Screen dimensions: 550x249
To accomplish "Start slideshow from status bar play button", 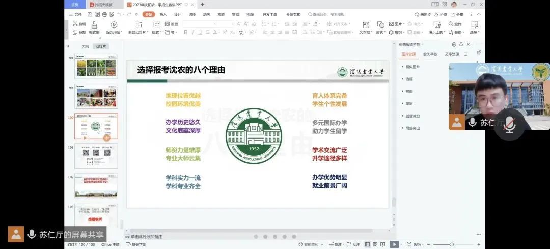I will 394,244.
